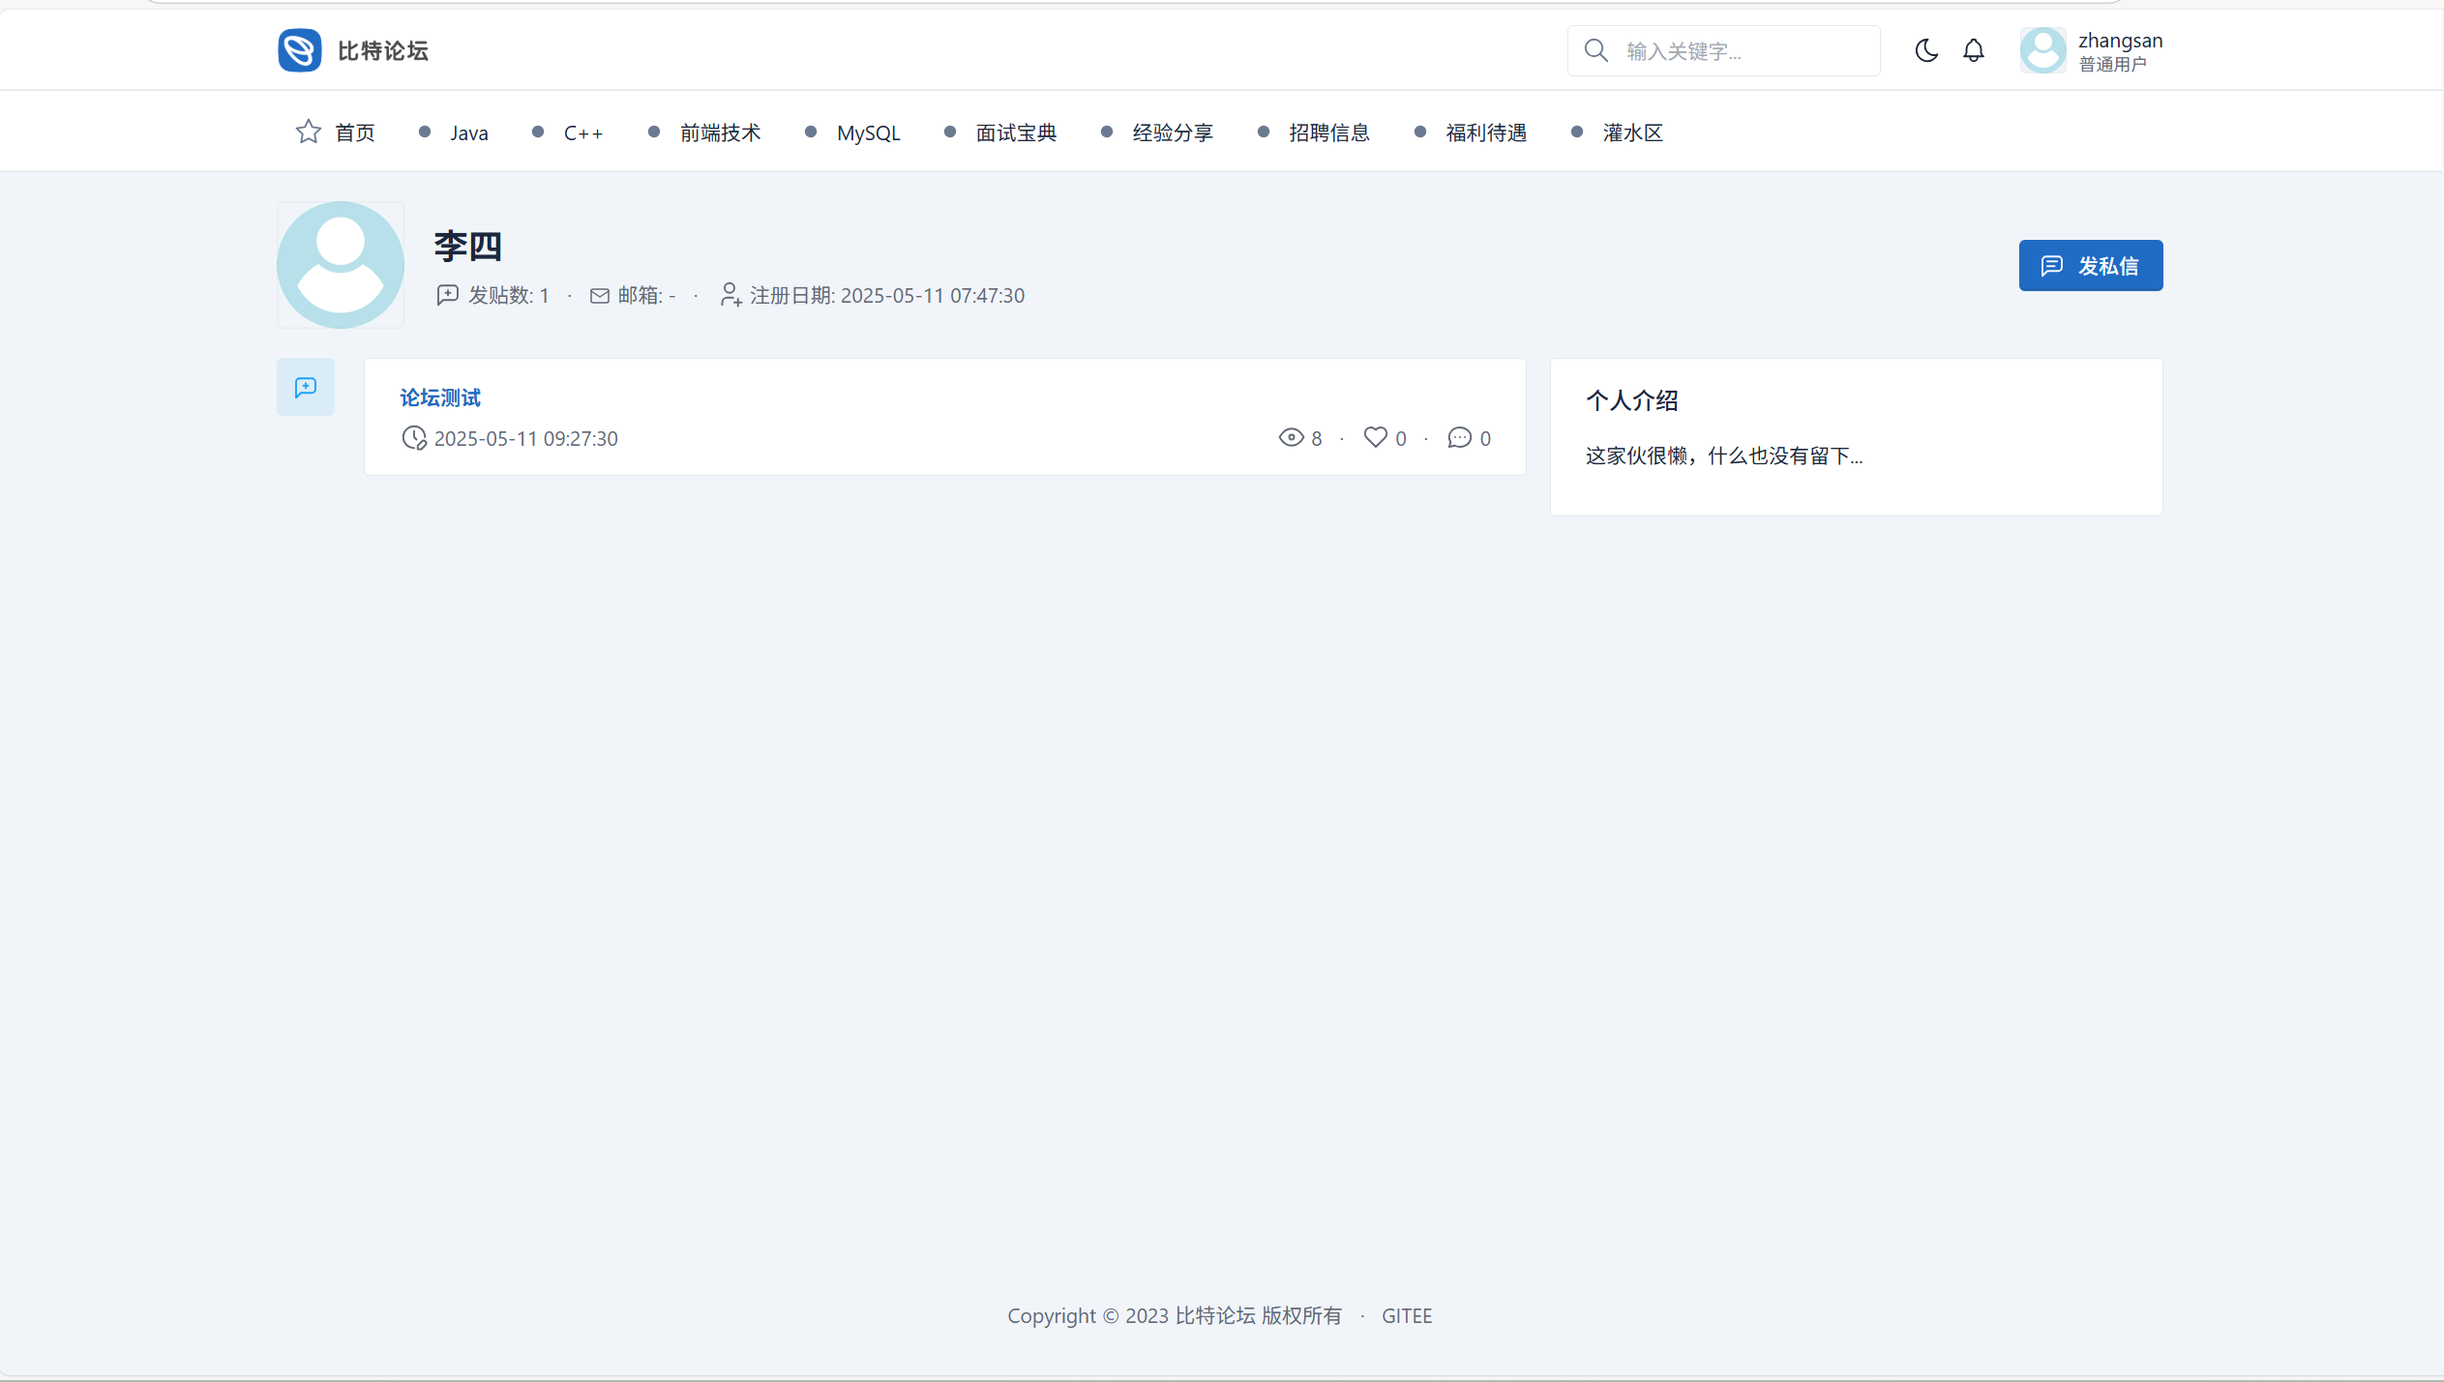Click the 首页 star icon
2444x1382 pixels.
[308, 132]
